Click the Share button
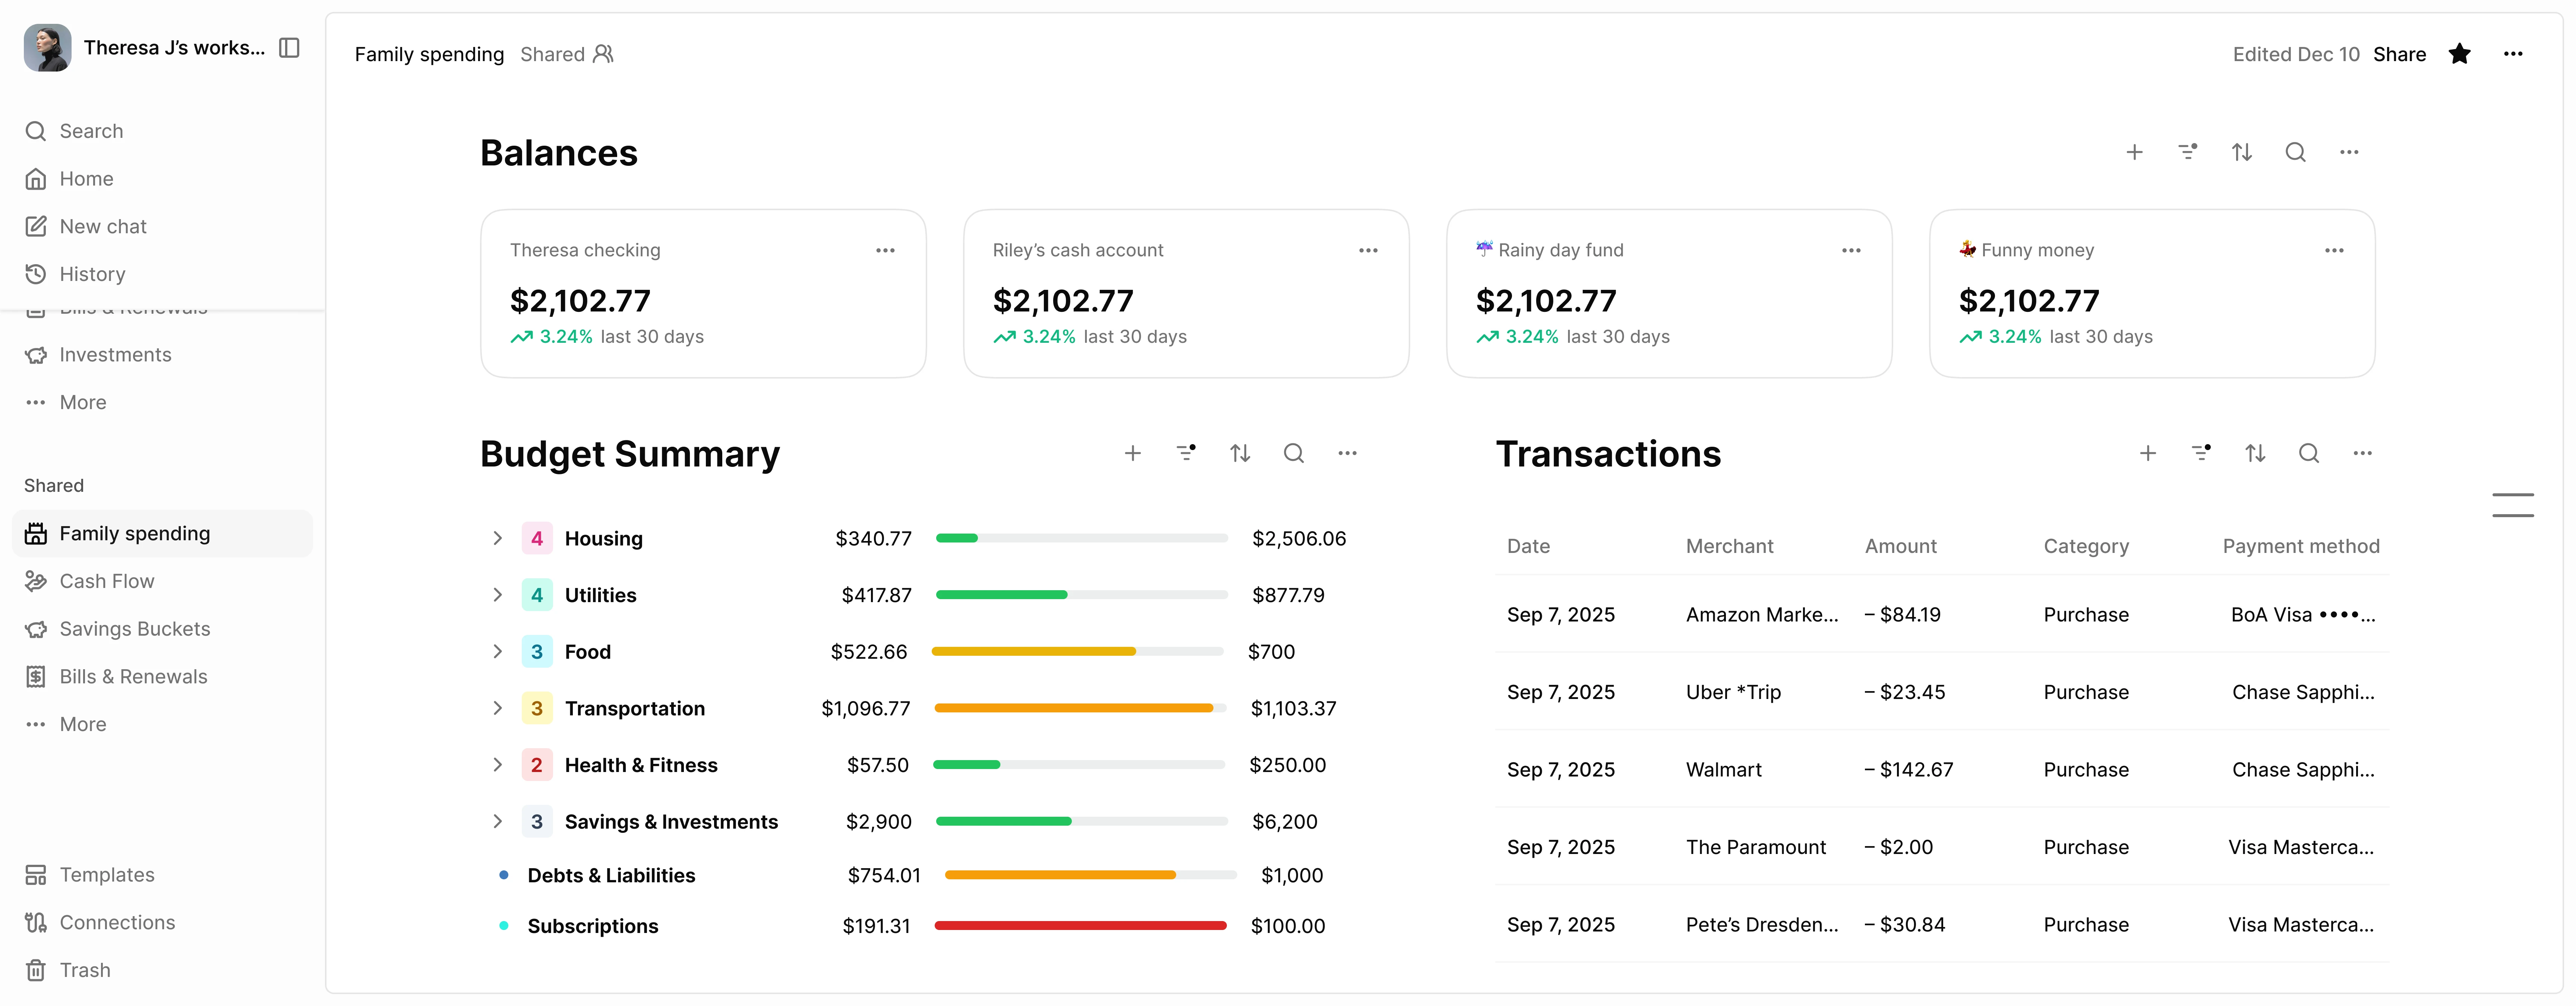 tap(2399, 54)
